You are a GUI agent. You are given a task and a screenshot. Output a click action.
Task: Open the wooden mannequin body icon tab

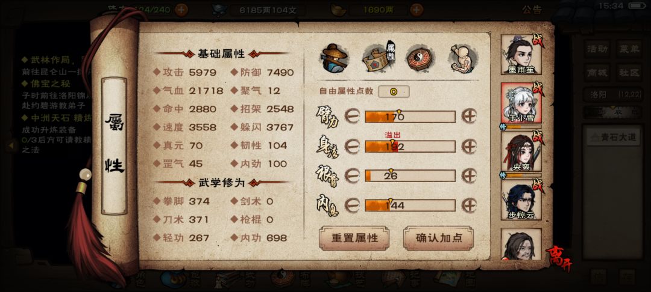point(462,58)
